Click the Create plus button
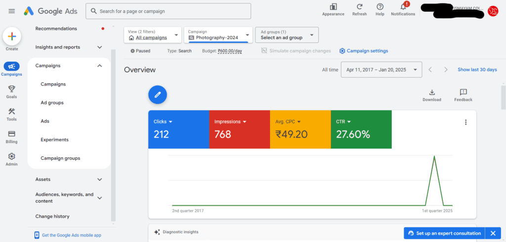This screenshot has width=506, height=242. click(x=12, y=37)
